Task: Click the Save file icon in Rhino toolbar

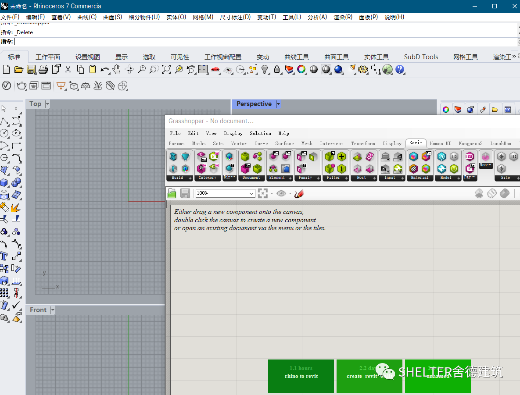Action: pyautogui.click(x=31, y=69)
